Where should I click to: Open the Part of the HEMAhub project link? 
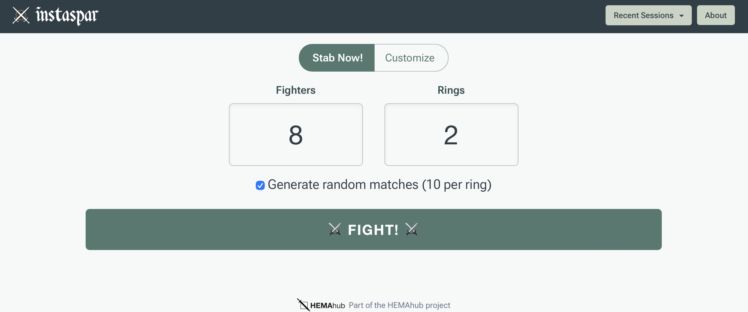[399, 305]
